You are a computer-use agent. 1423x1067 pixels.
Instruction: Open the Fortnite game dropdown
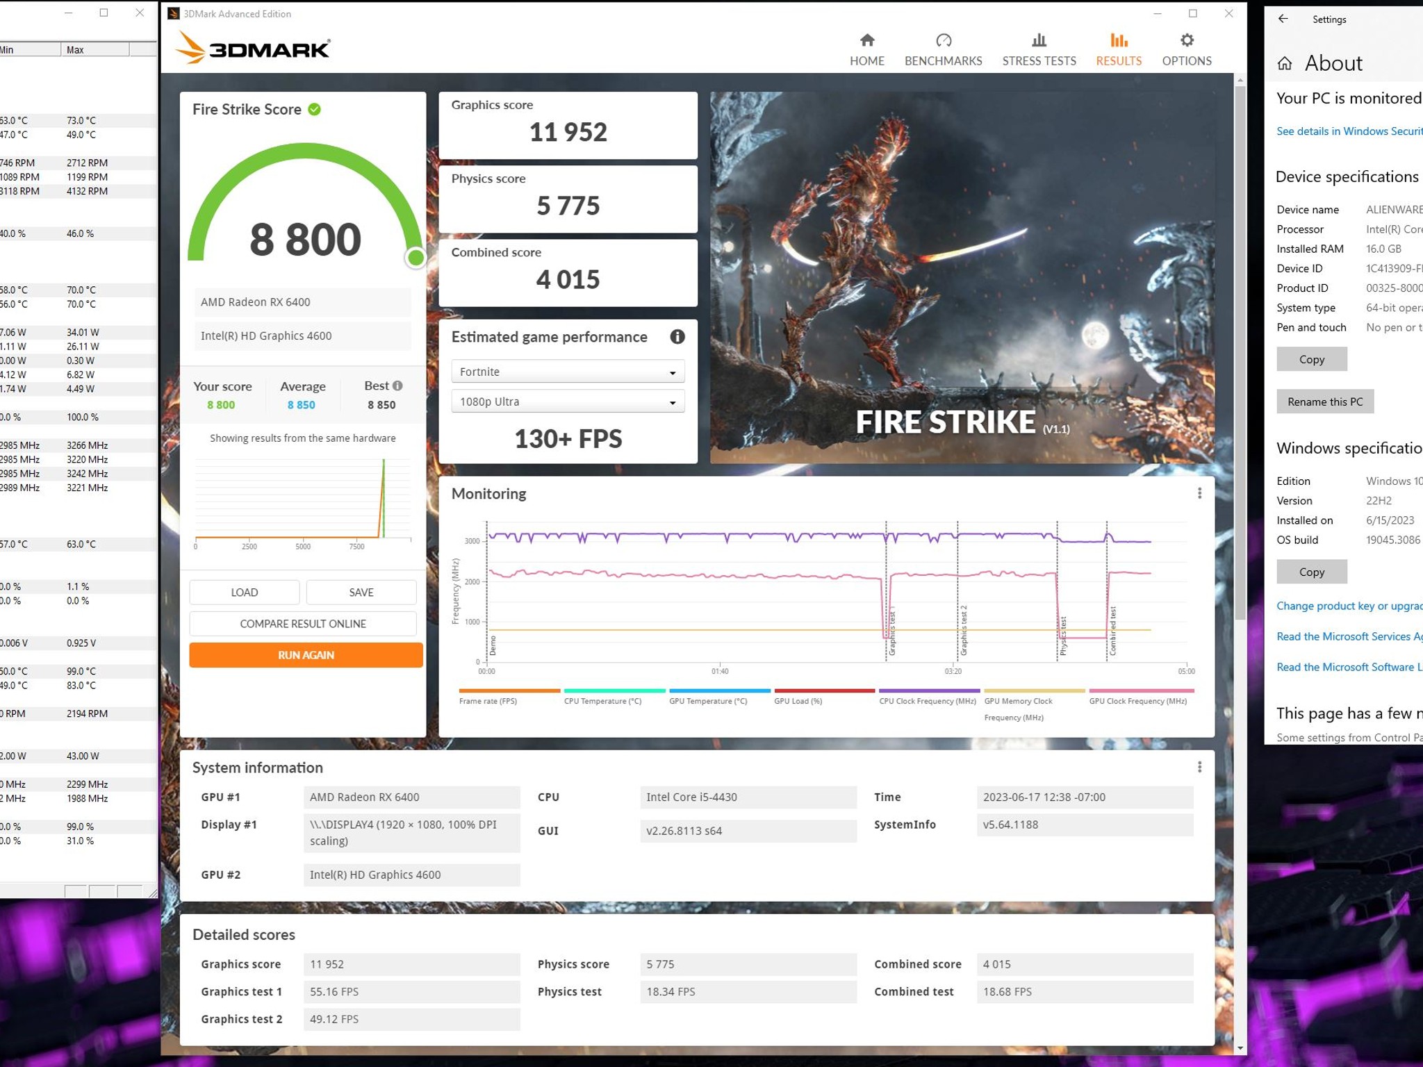click(568, 372)
